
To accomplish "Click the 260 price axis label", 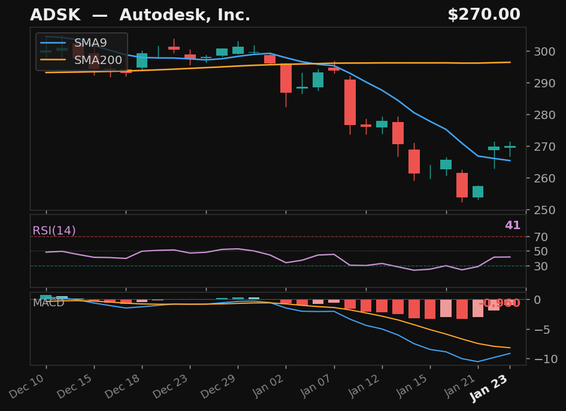I will [x=545, y=178].
